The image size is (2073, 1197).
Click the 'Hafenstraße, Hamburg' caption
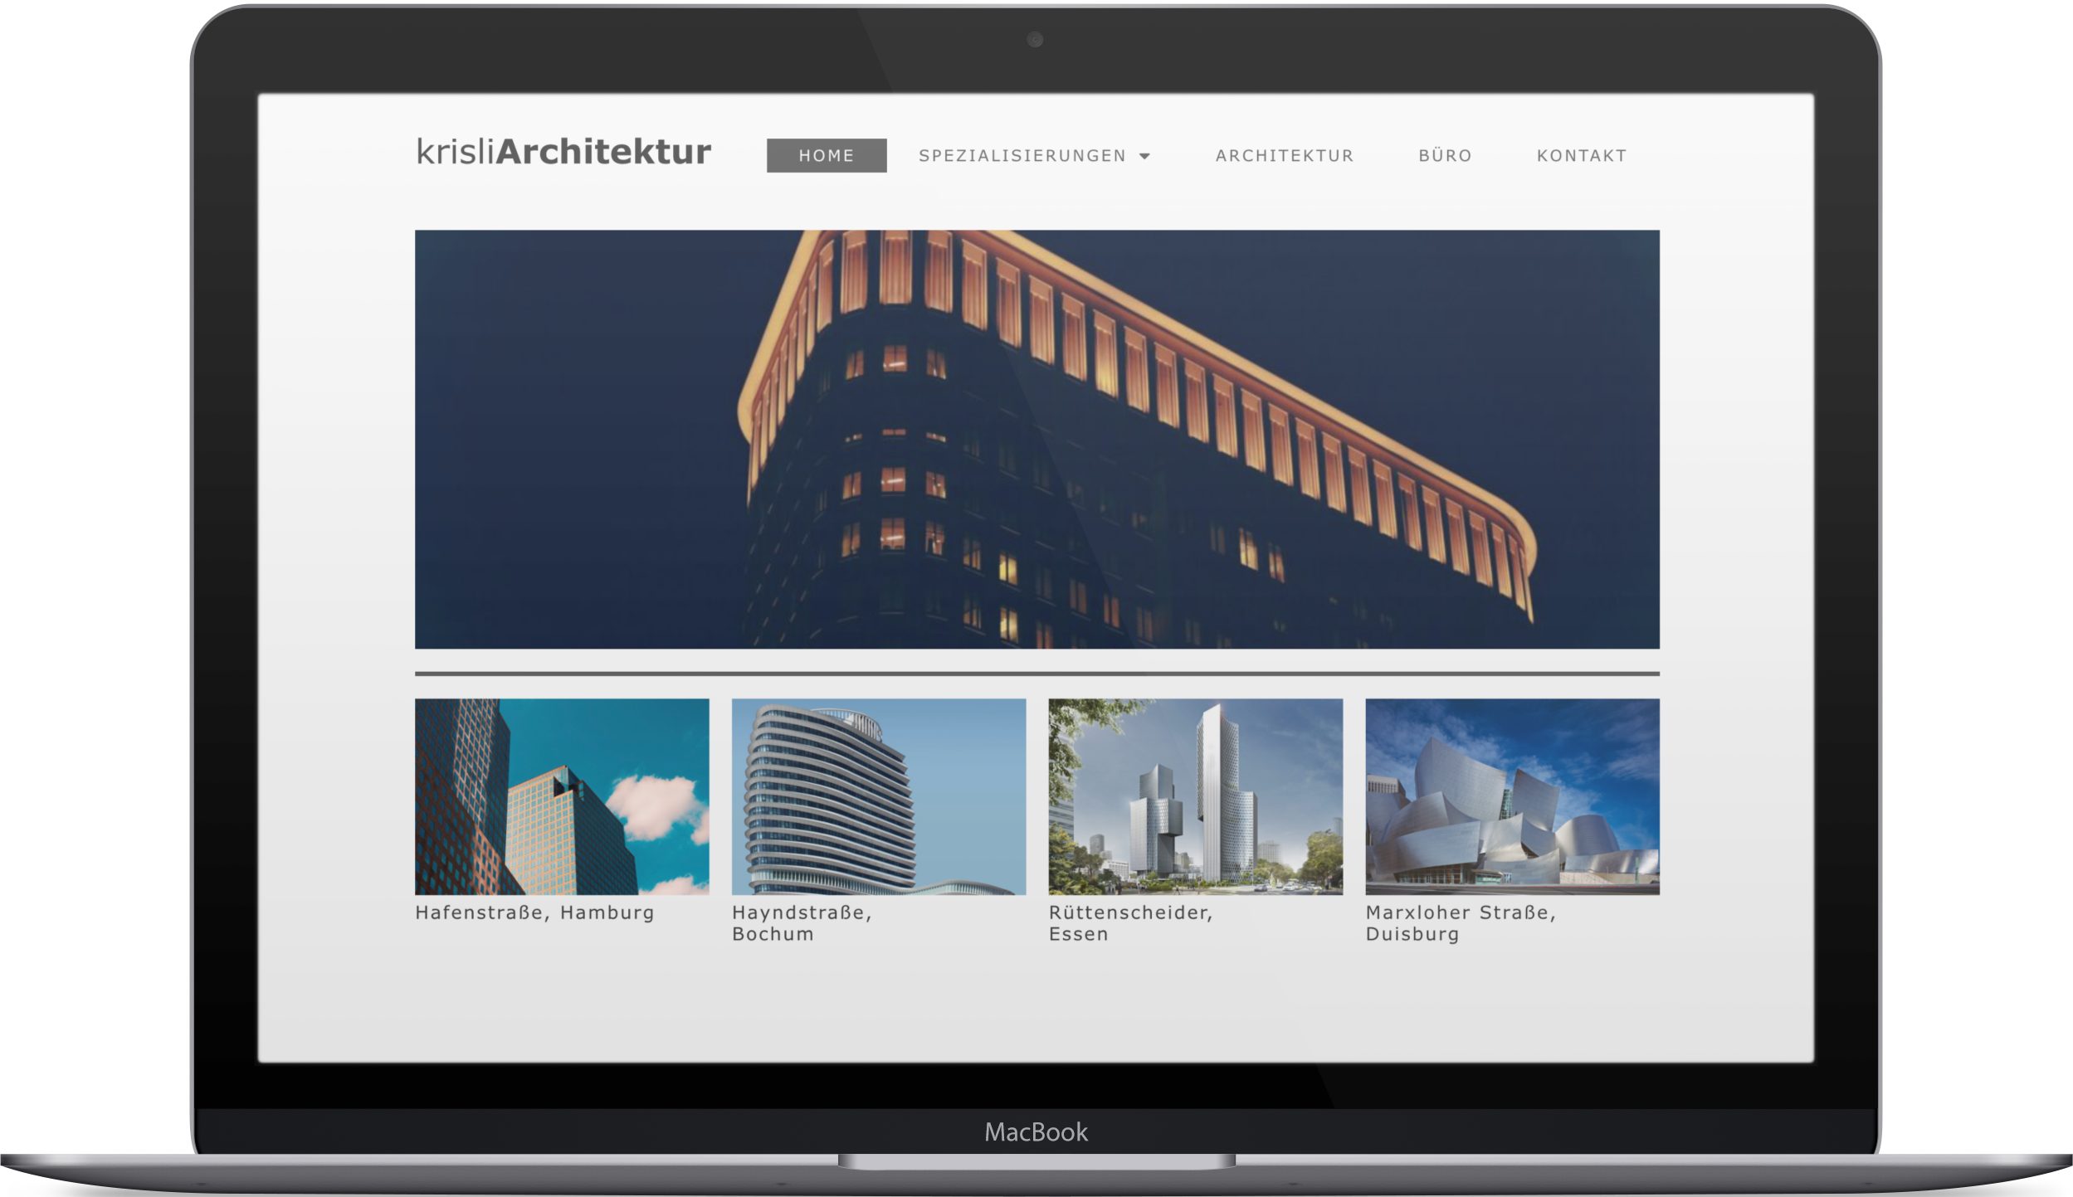click(x=534, y=913)
